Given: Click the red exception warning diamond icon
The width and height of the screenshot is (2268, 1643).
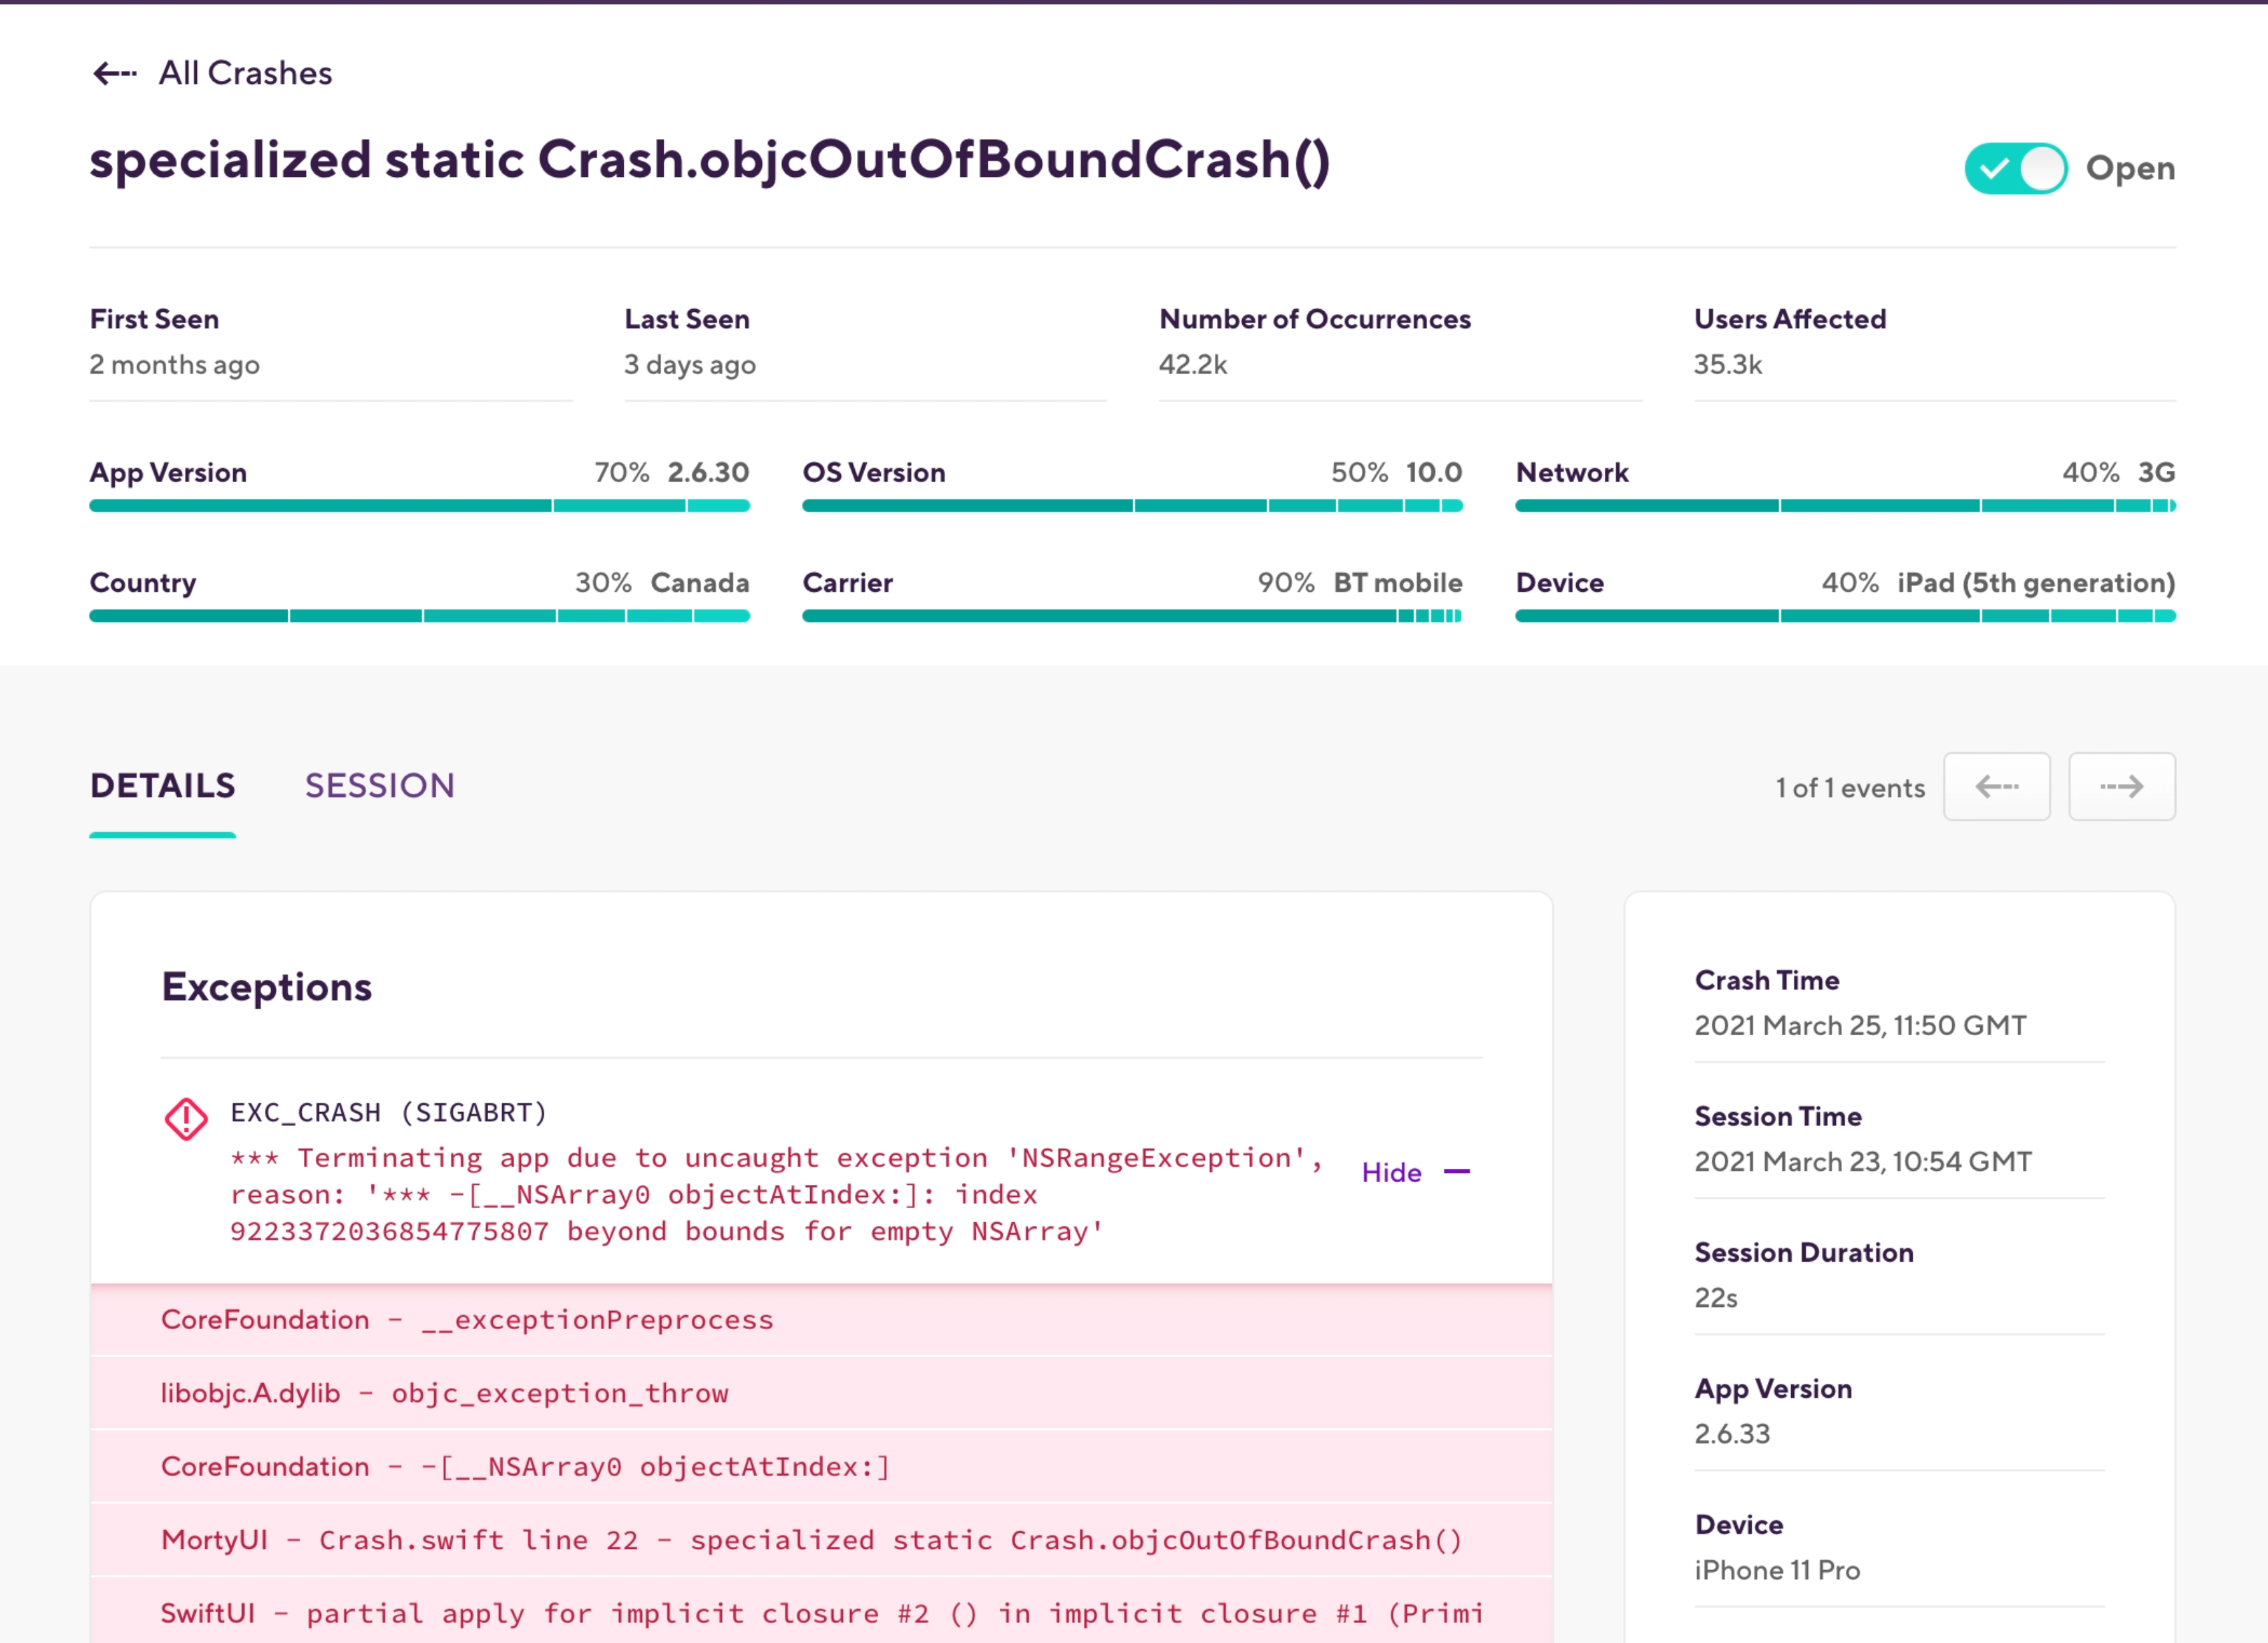Looking at the screenshot, I should click(x=186, y=1119).
